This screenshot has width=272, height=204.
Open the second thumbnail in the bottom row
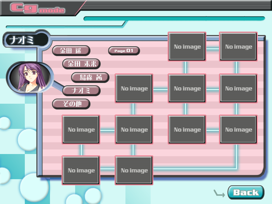(x=134, y=170)
